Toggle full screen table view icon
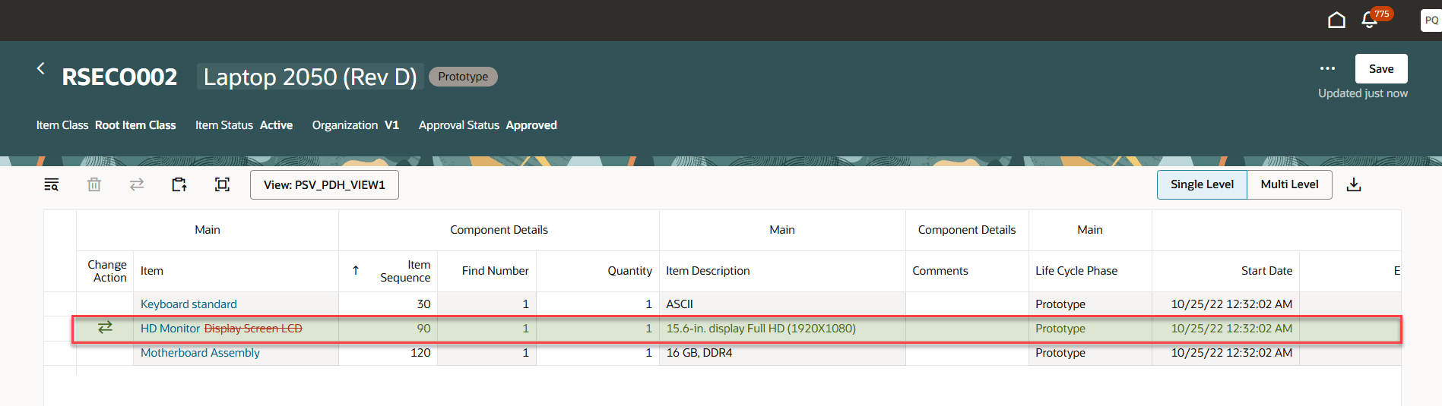The image size is (1442, 406). coord(222,184)
